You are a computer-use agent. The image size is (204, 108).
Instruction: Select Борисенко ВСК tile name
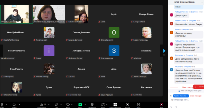(81, 87)
